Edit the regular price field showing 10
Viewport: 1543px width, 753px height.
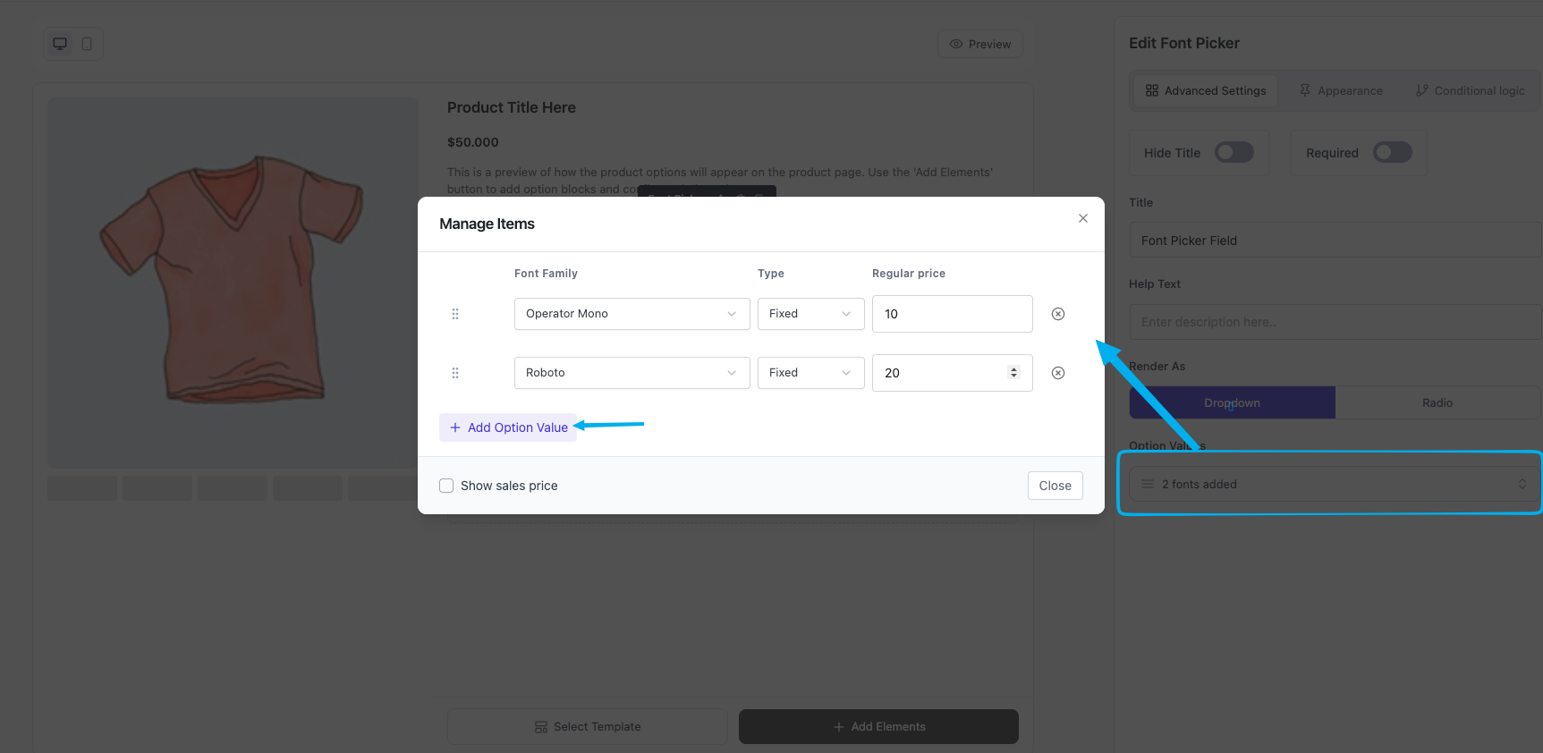click(x=953, y=314)
